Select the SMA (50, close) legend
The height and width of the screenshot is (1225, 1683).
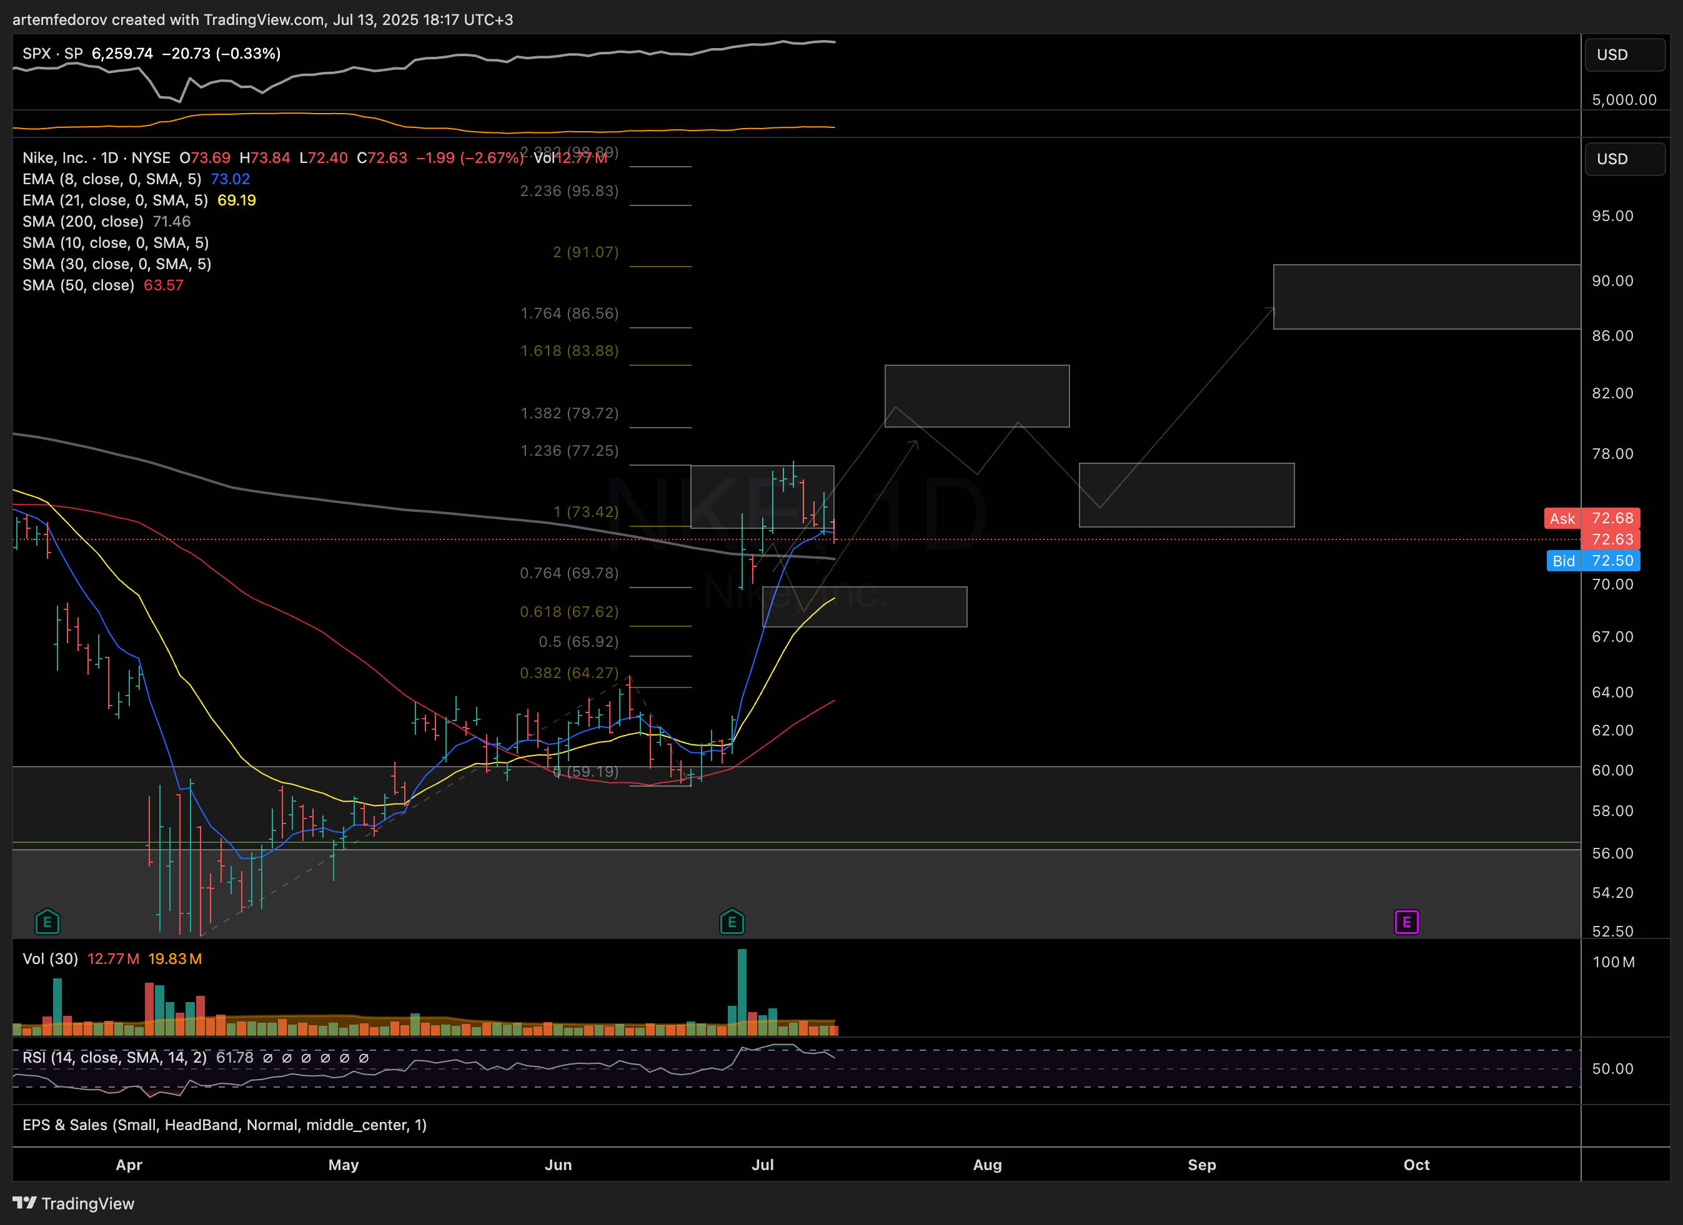78,285
